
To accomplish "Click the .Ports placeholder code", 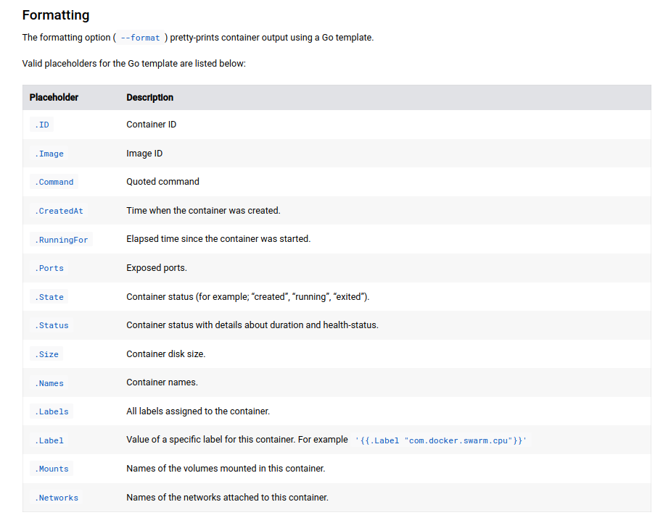I will pos(49,268).
